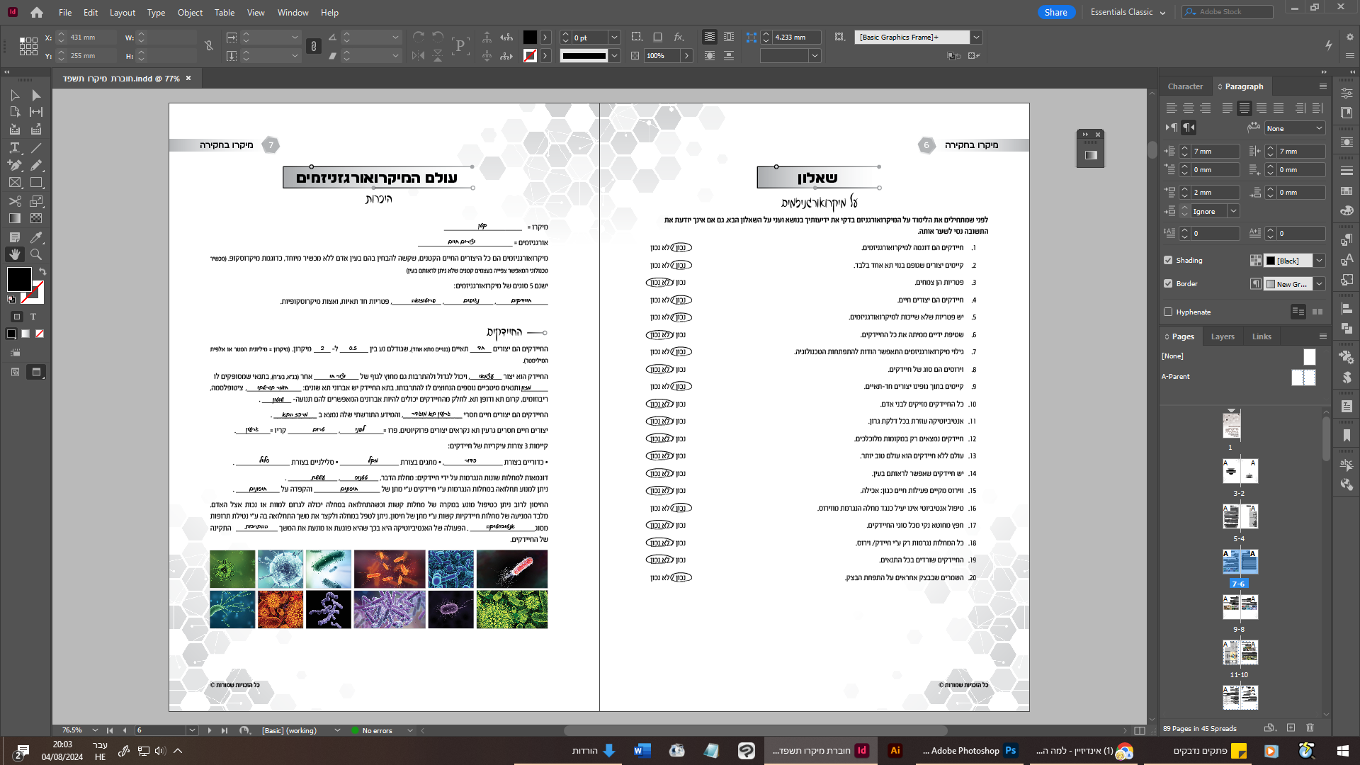The image size is (1360, 765).
Task: Open the Essentials Classic workspace dropdown
Action: pos(1128,12)
